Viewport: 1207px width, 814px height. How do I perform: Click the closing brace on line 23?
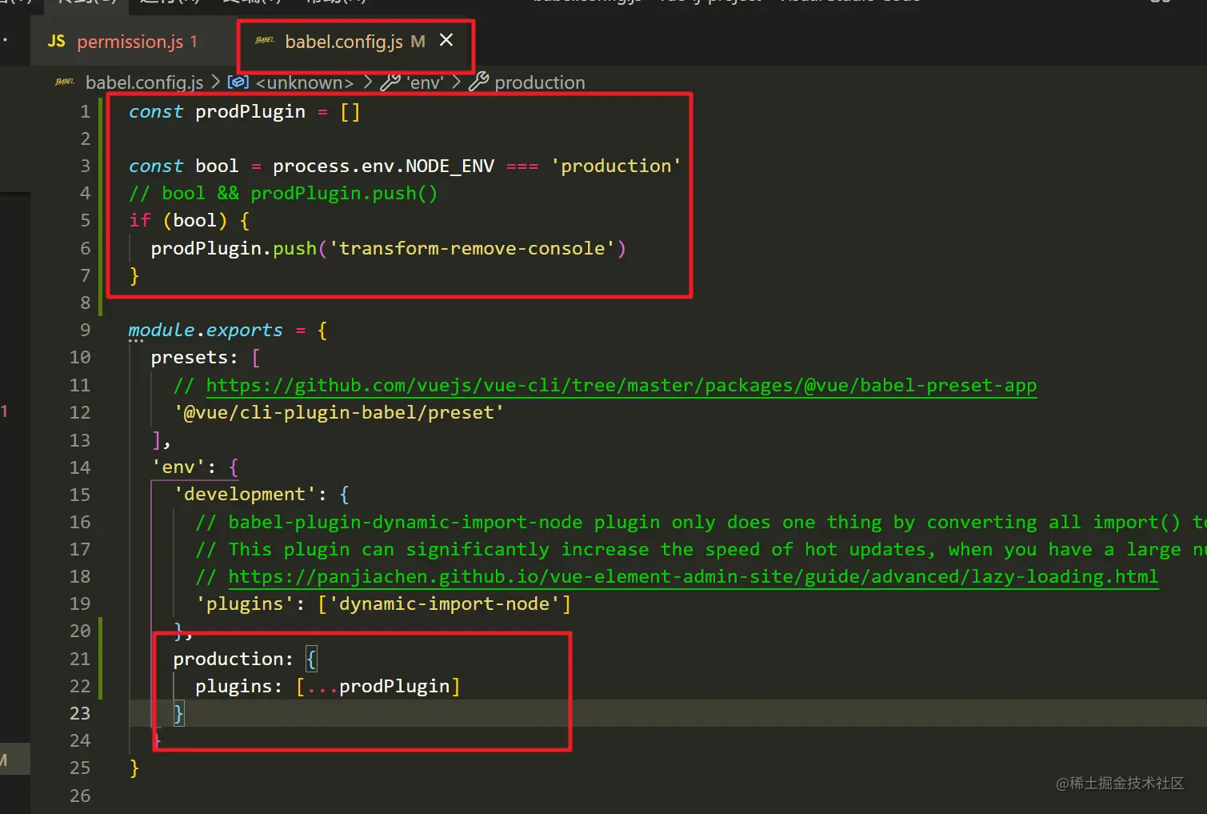click(x=179, y=713)
